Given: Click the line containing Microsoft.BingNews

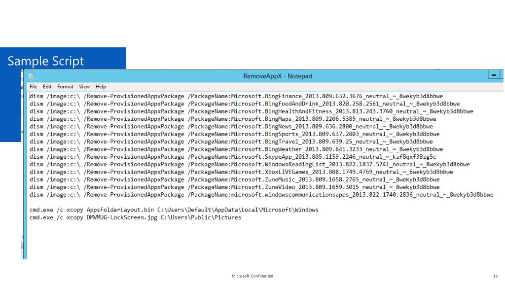Looking at the screenshot, I should pos(231,127).
